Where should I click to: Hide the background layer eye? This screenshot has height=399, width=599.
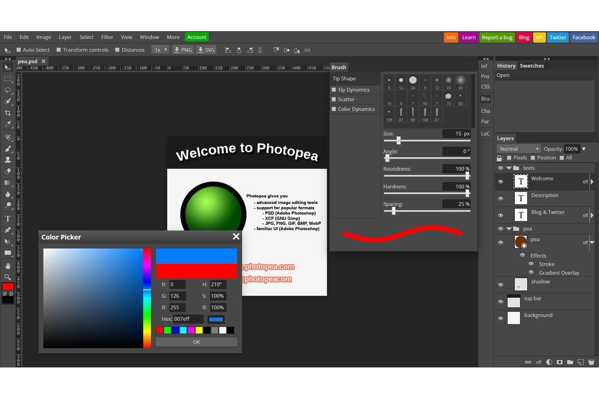500,318
